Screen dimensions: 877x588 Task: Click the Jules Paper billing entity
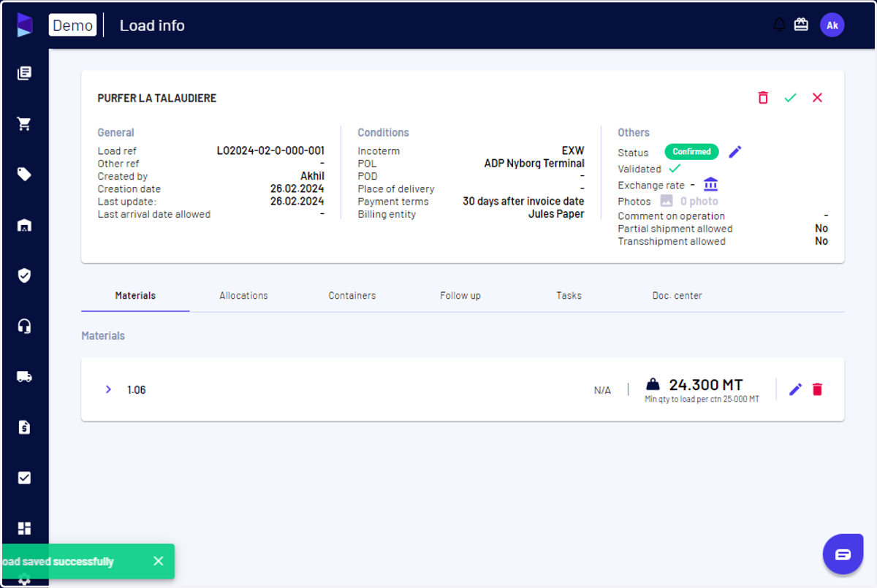tap(556, 214)
